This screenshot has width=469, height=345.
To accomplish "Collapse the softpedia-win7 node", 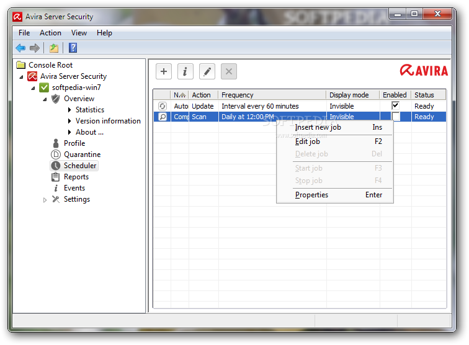I will click(x=33, y=88).
